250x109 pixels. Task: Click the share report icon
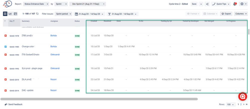point(207,4)
